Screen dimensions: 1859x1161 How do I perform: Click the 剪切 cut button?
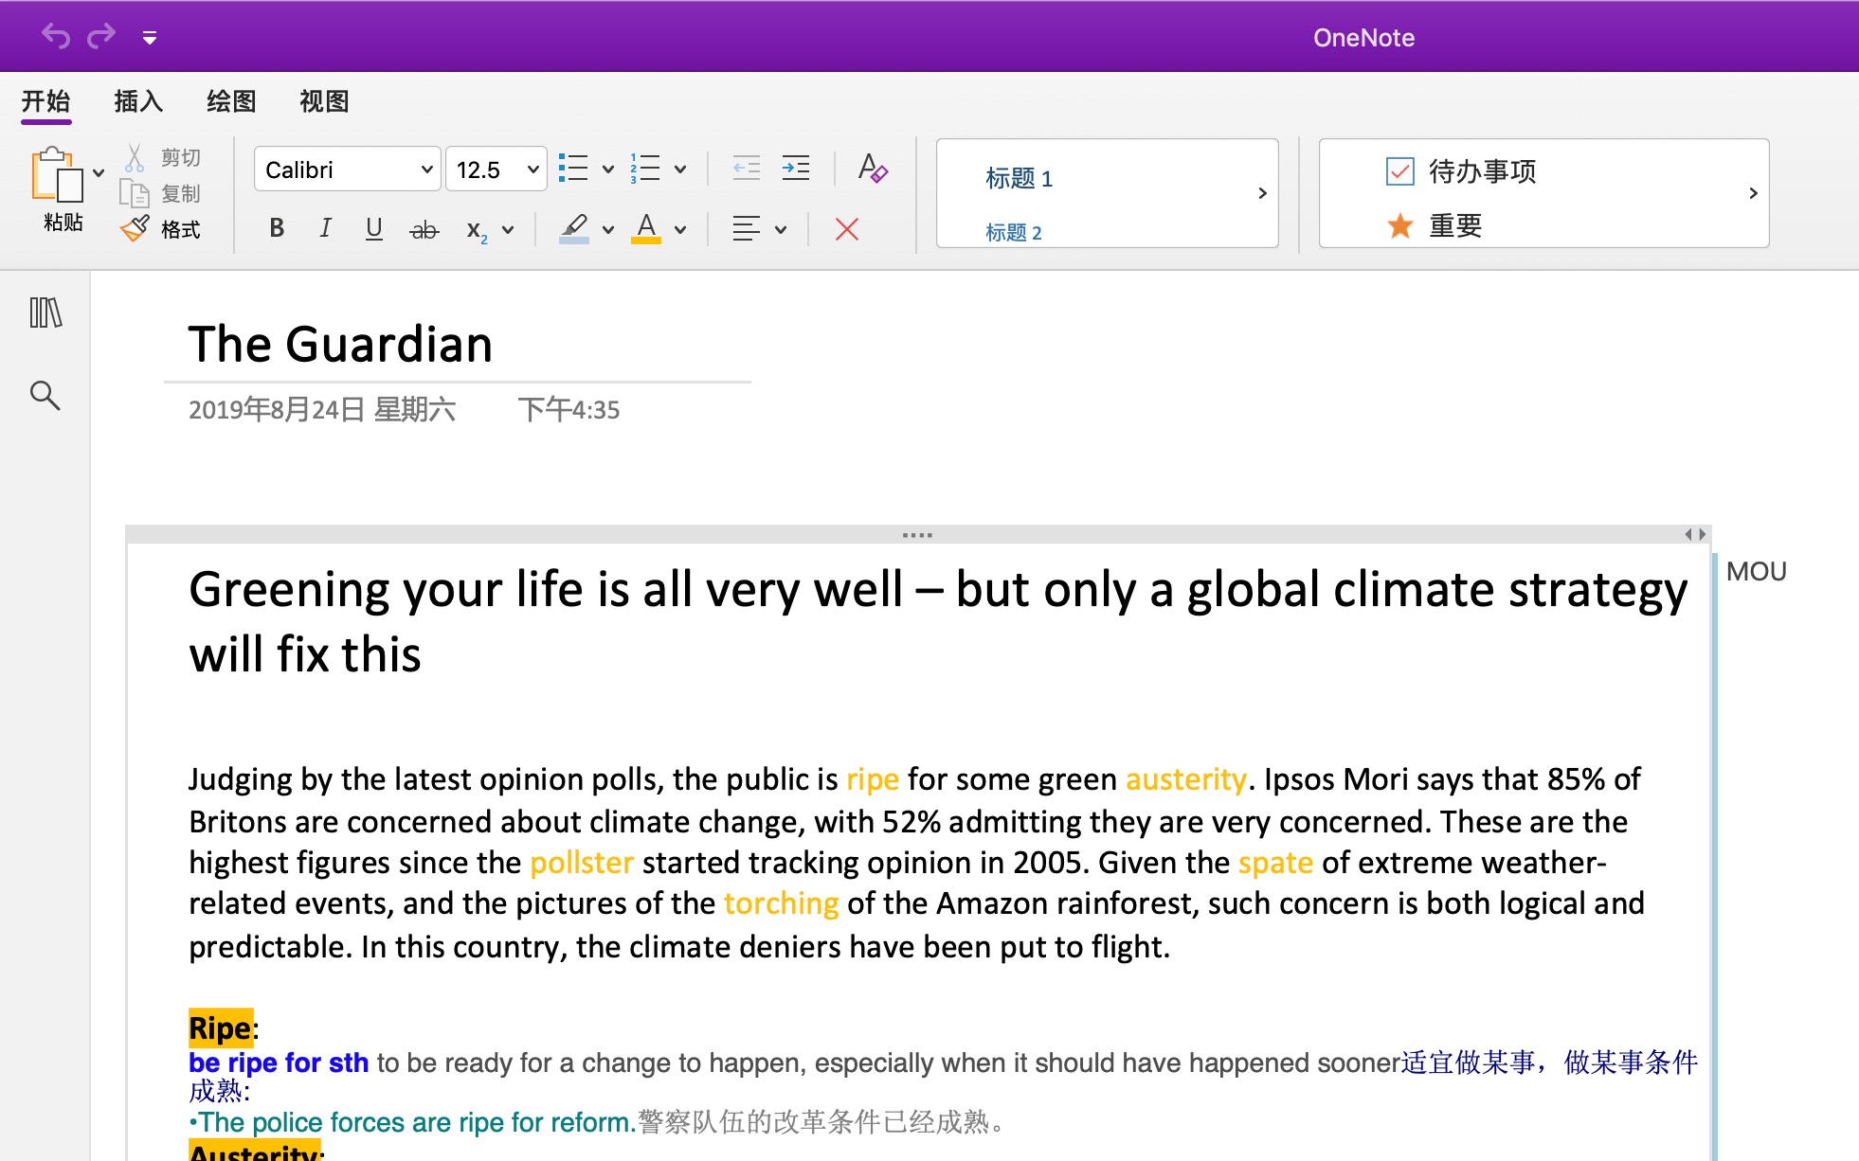162,157
